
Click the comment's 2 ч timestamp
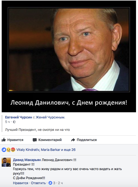[60, 183]
